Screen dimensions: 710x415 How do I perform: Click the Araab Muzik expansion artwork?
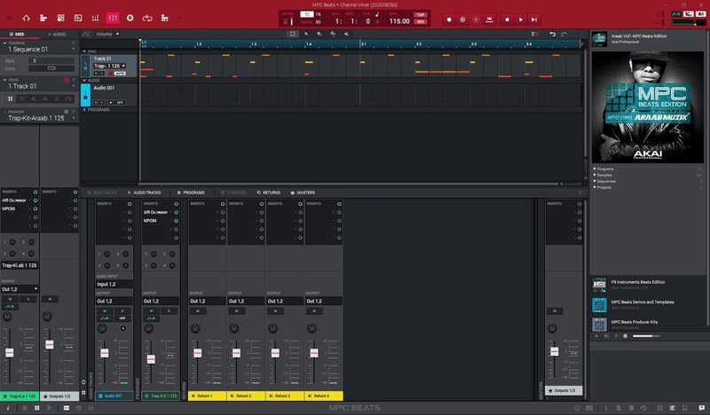648,106
